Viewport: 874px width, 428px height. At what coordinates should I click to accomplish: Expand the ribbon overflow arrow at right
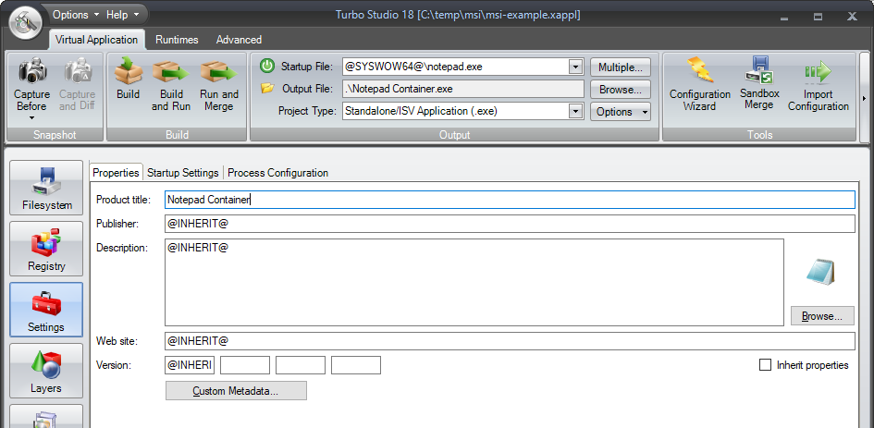click(x=865, y=98)
